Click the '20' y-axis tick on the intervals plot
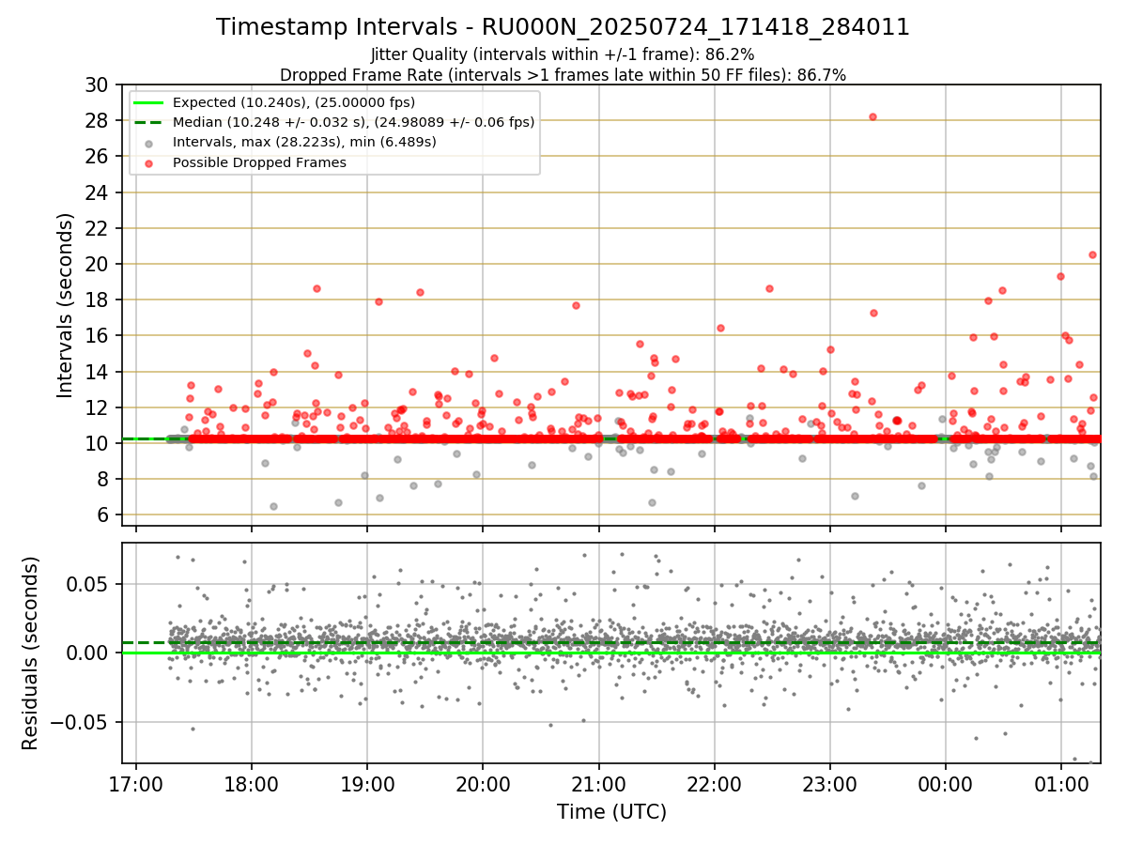The height and width of the screenshot is (845, 1127). [97, 264]
